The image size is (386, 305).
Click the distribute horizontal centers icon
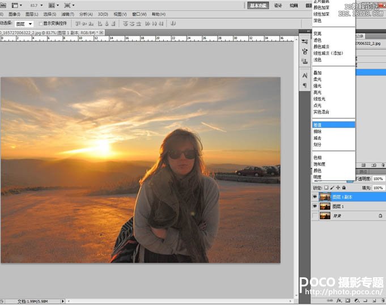(154, 24)
